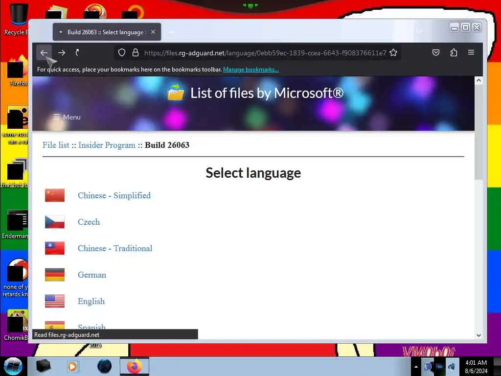Click the Czech Republic flag icon
This screenshot has height=376, width=501.
(x=55, y=222)
